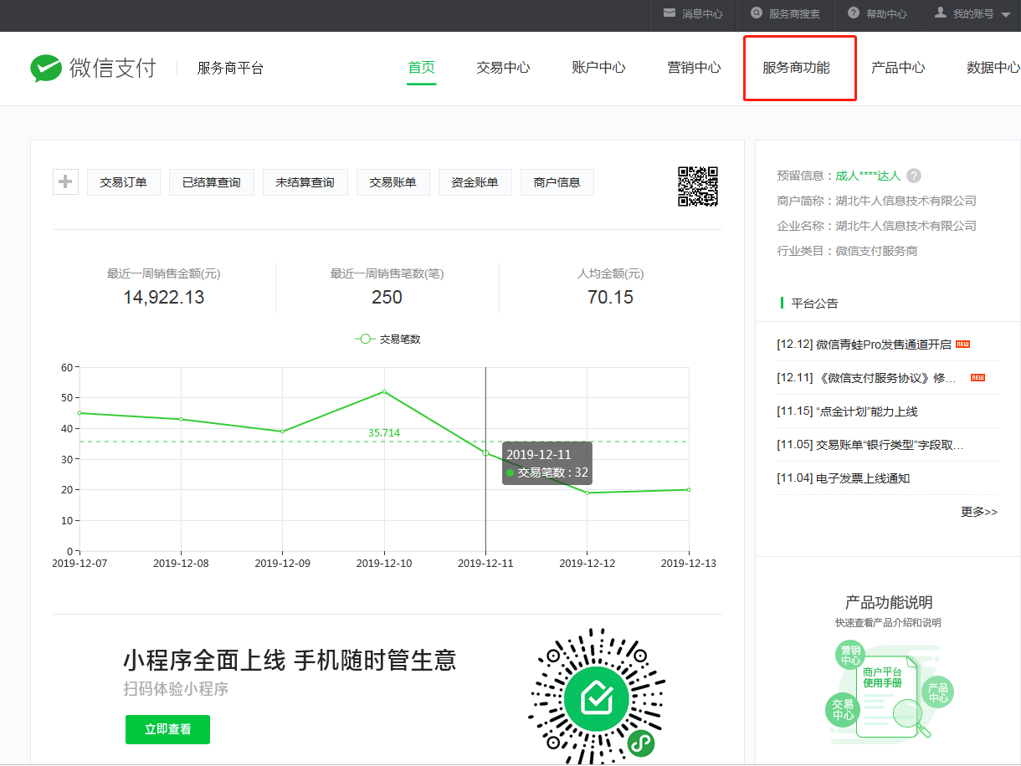Click the 2019-12-10 data point on chart
Screen dimensions: 1021x766
[x=384, y=391]
